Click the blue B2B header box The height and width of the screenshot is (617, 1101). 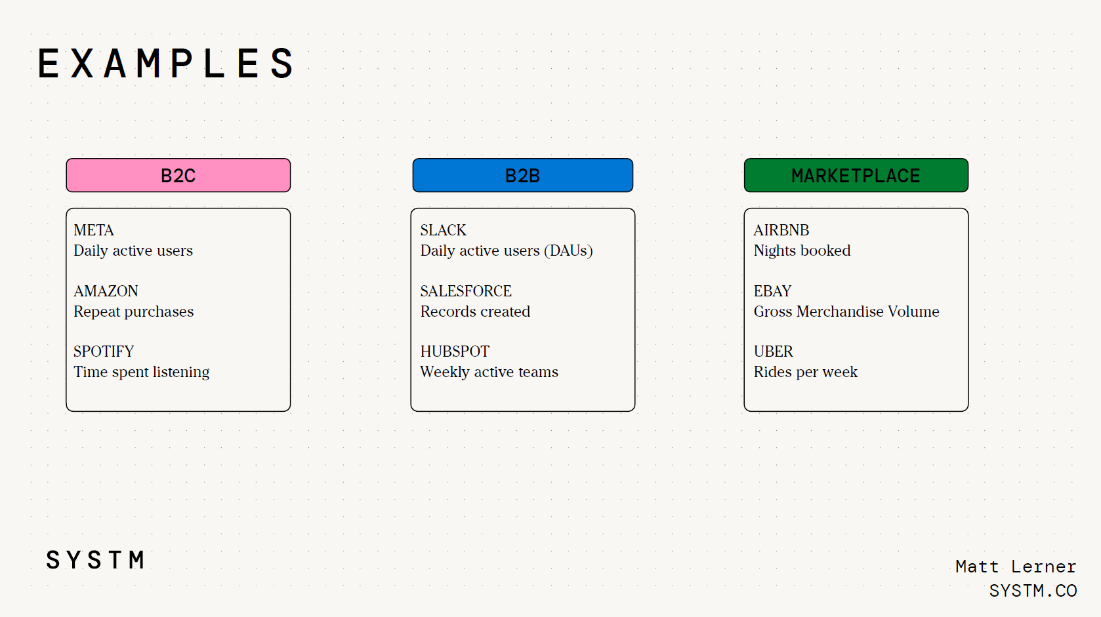(x=523, y=175)
